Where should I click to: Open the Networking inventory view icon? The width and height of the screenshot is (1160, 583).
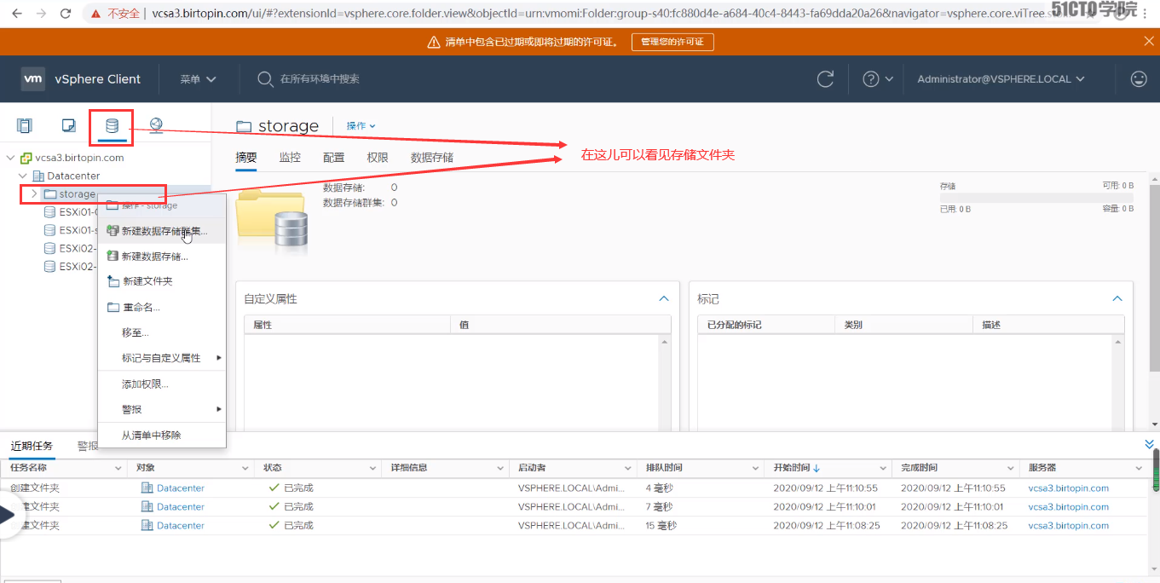[x=156, y=125]
